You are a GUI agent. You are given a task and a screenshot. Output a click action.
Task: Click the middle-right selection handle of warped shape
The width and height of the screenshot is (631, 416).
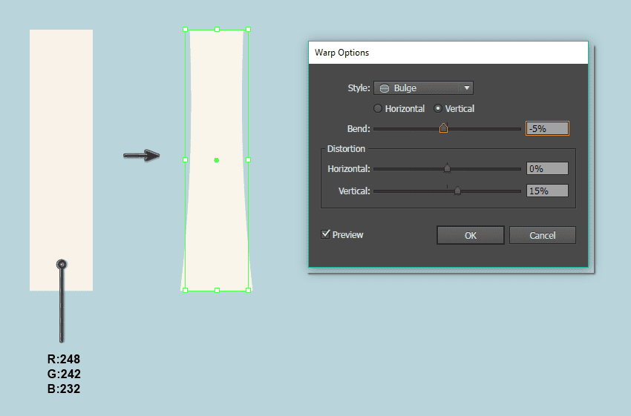pyautogui.click(x=248, y=159)
